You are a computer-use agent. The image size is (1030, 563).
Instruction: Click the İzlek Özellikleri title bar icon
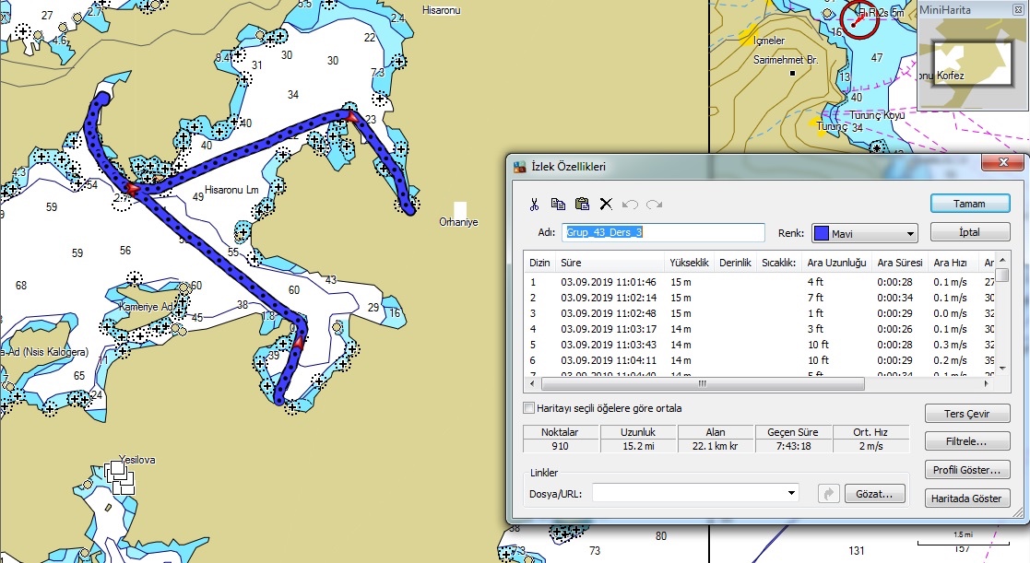click(x=519, y=167)
